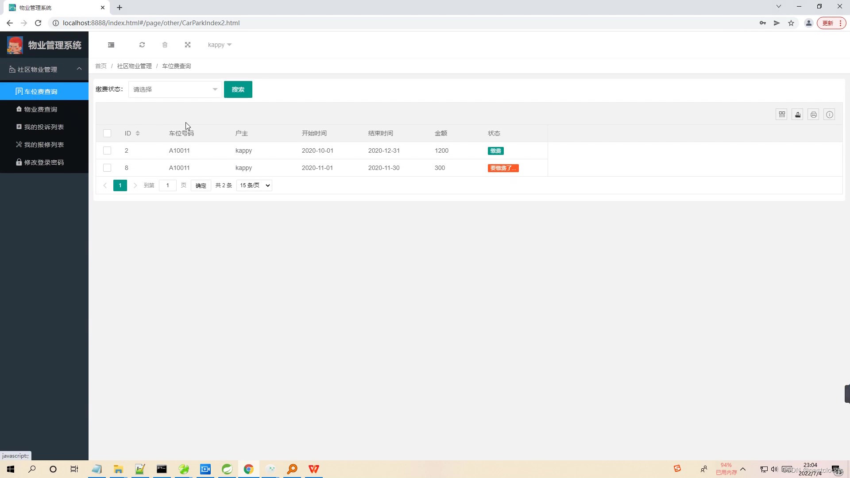Screen dimensions: 850x478
Task: Clear tabs using the trash icon
Action: click(x=165, y=45)
